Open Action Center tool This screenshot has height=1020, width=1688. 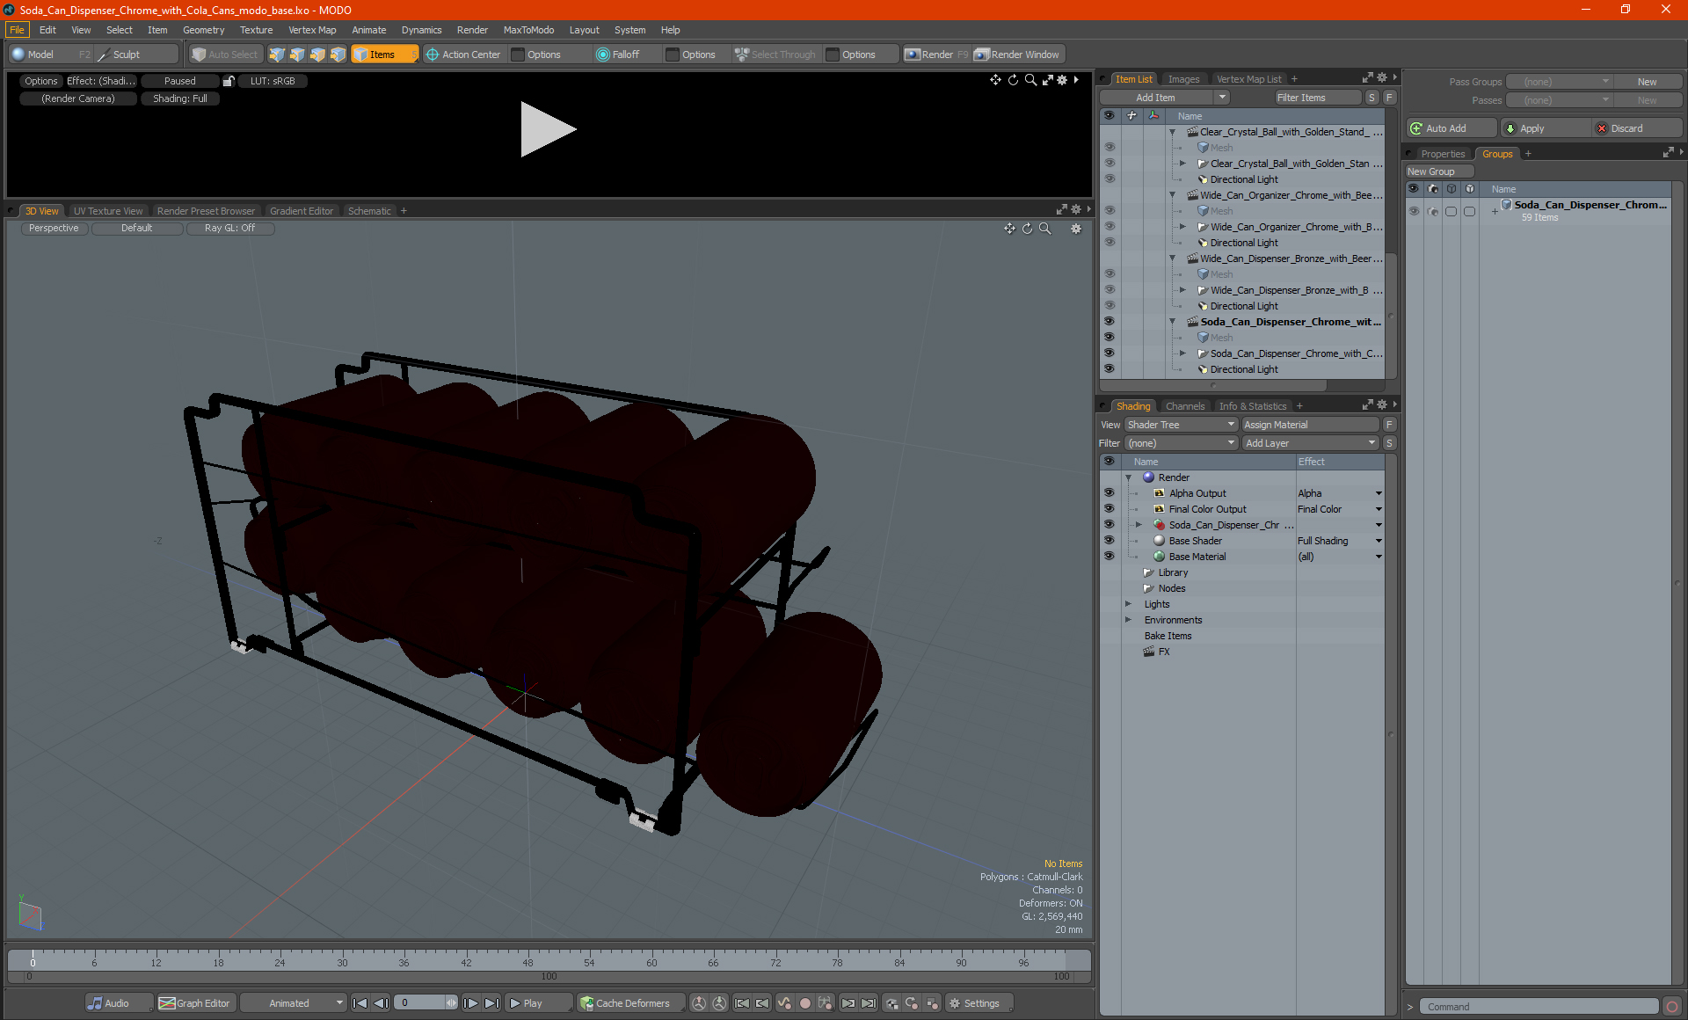click(463, 55)
